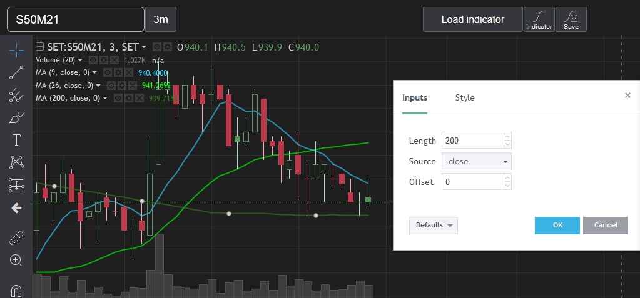Click the S50M21 symbol input field
The width and height of the screenshot is (640, 298).
76,19
